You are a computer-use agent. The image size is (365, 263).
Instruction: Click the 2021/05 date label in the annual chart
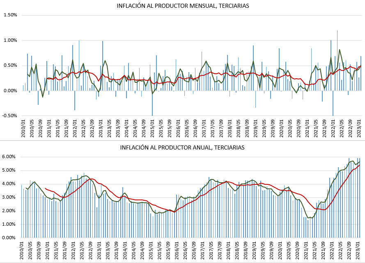tap(314, 251)
